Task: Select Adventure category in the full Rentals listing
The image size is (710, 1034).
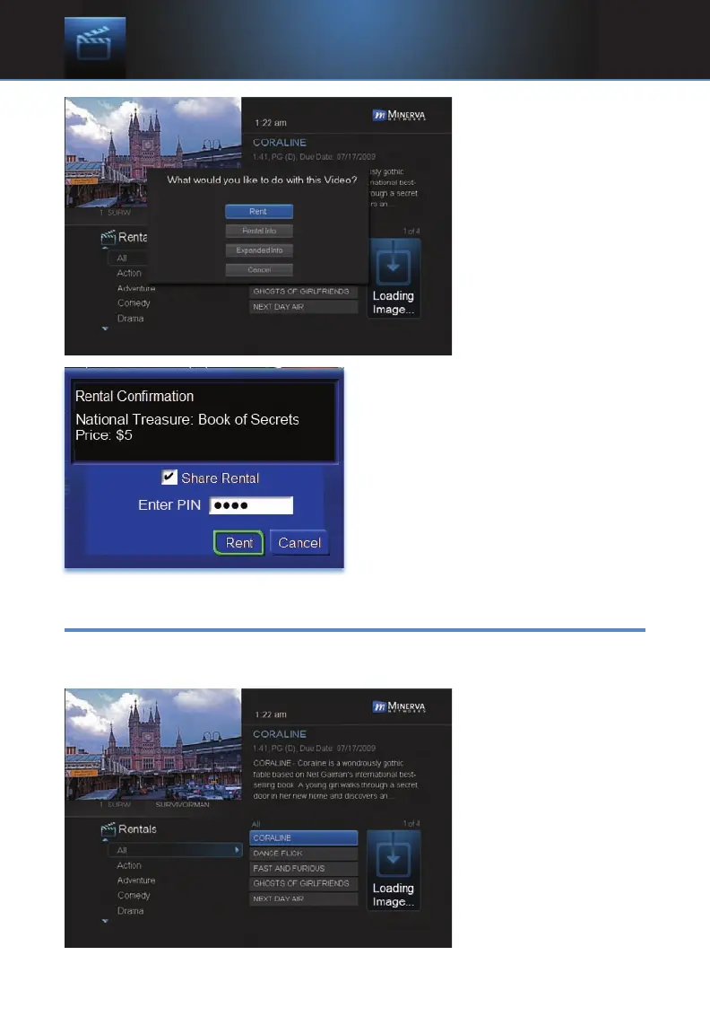Action: click(136, 881)
